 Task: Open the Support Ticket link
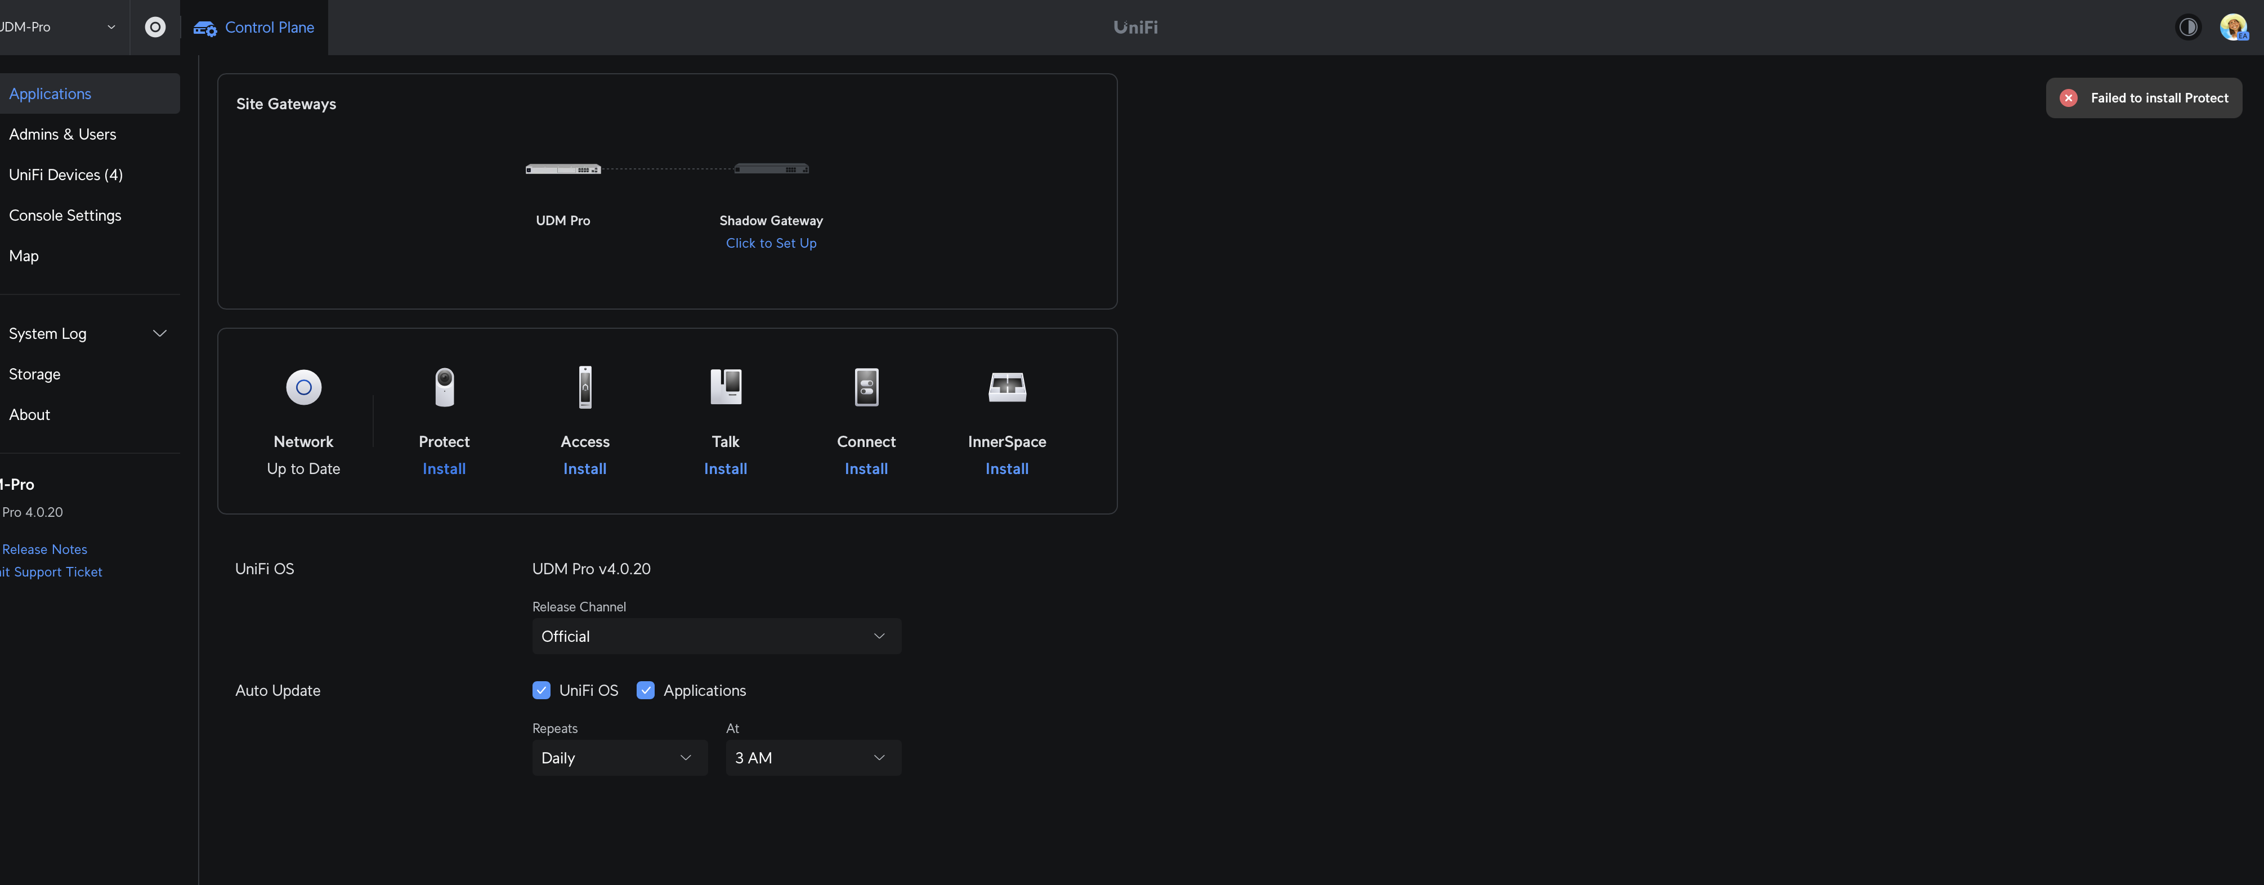coord(51,572)
